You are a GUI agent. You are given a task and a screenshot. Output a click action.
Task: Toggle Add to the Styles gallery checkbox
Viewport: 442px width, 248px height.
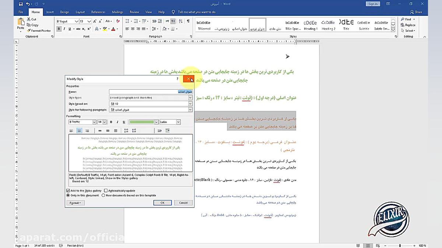(x=68, y=191)
